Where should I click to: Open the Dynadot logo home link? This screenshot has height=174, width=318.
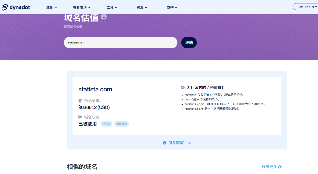(x=16, y=7)
